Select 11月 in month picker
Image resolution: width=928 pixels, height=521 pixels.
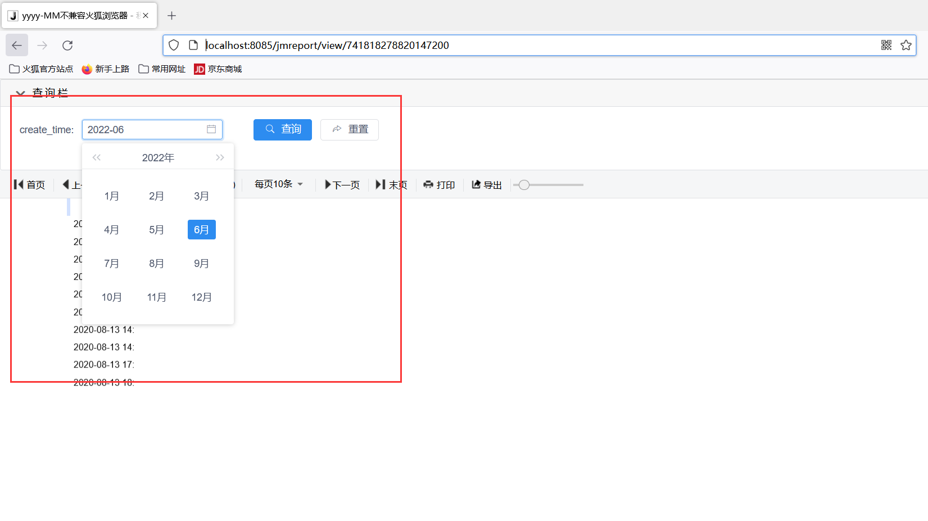pyautogui.click(x=157, y=297)
